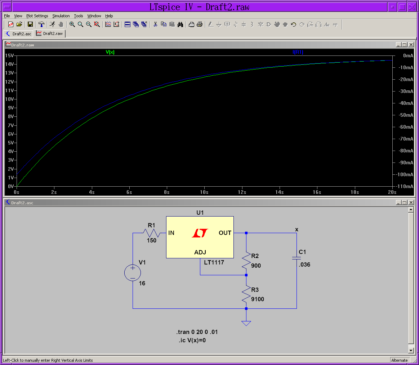Halt simulation using the hand icon

pos(61,25)
